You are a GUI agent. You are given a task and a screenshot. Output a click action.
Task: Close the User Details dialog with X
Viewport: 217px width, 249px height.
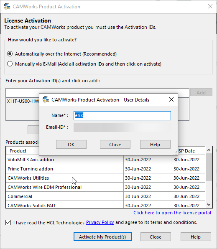pyautogui.click(x=171, y=99)
